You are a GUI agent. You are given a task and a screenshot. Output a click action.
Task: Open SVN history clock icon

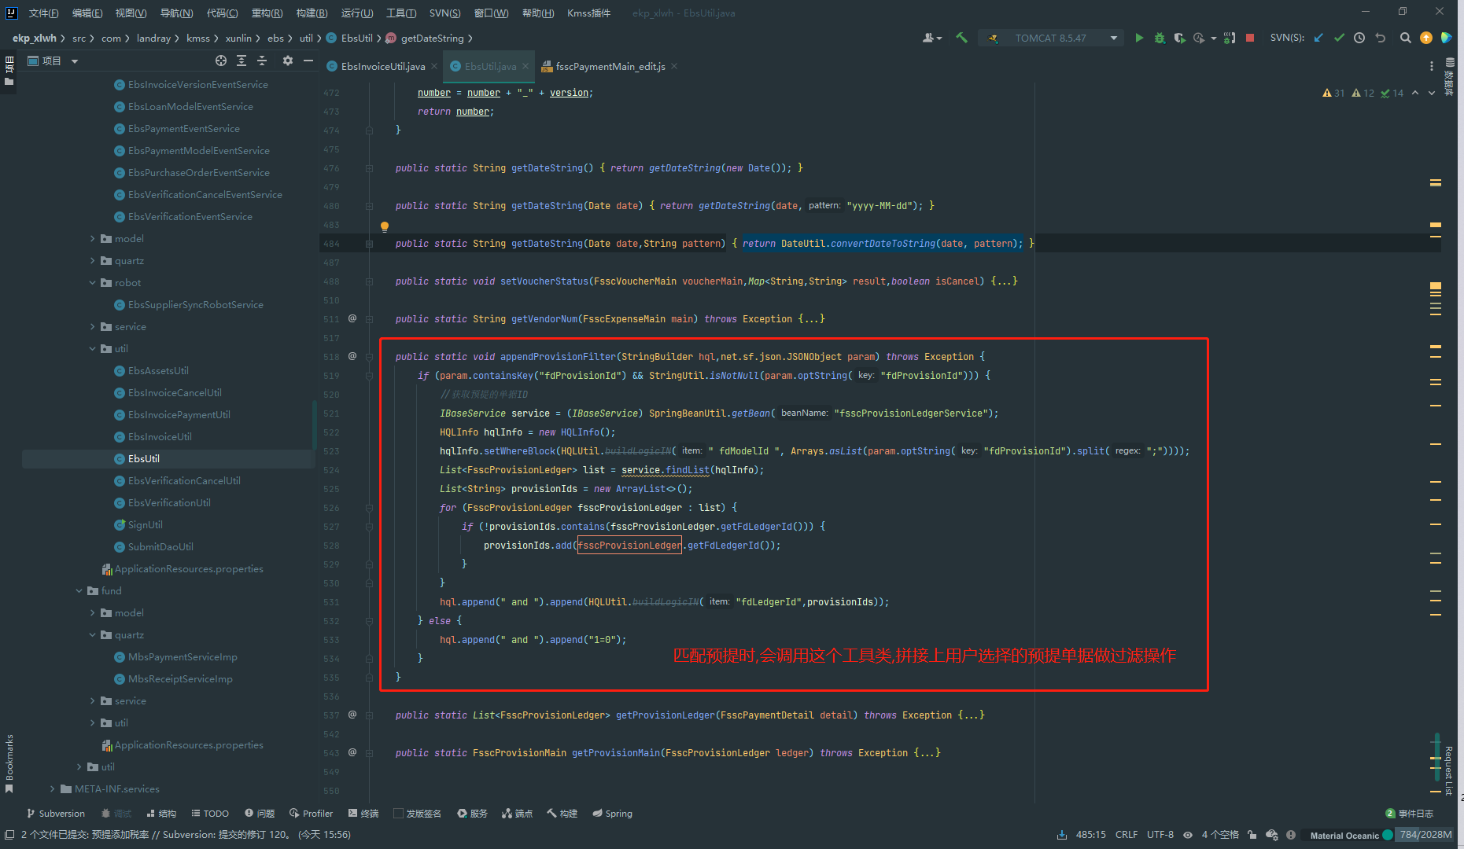click(x=1359, y=38)
